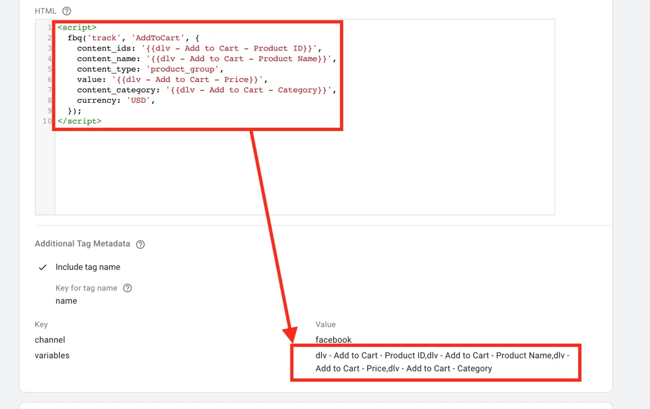The image size is (650, 409).
Task: Click the currency USD line
Action: pos(116,100)
